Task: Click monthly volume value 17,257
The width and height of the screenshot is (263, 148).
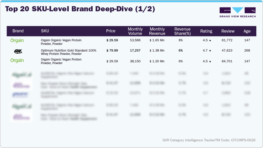Action: pos(135,51)
